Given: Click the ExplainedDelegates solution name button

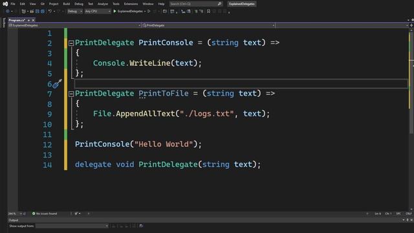Looking at the screenshot, I should click(242, 4).
